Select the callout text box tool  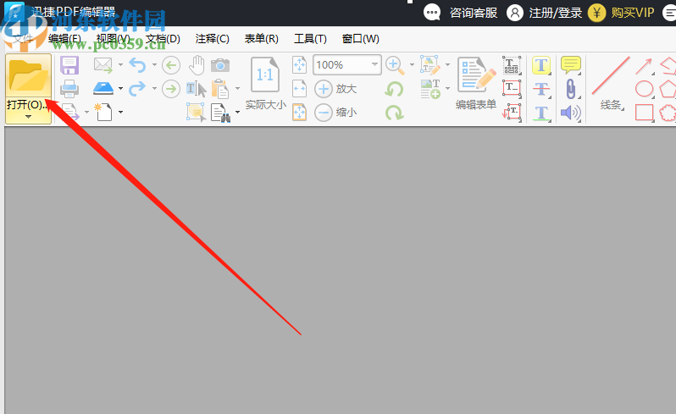tap(512, 112)
